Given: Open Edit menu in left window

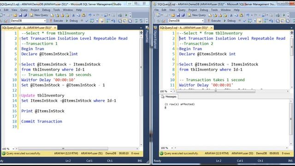Looking at the screenshot, I should click(x=6, y=10).
